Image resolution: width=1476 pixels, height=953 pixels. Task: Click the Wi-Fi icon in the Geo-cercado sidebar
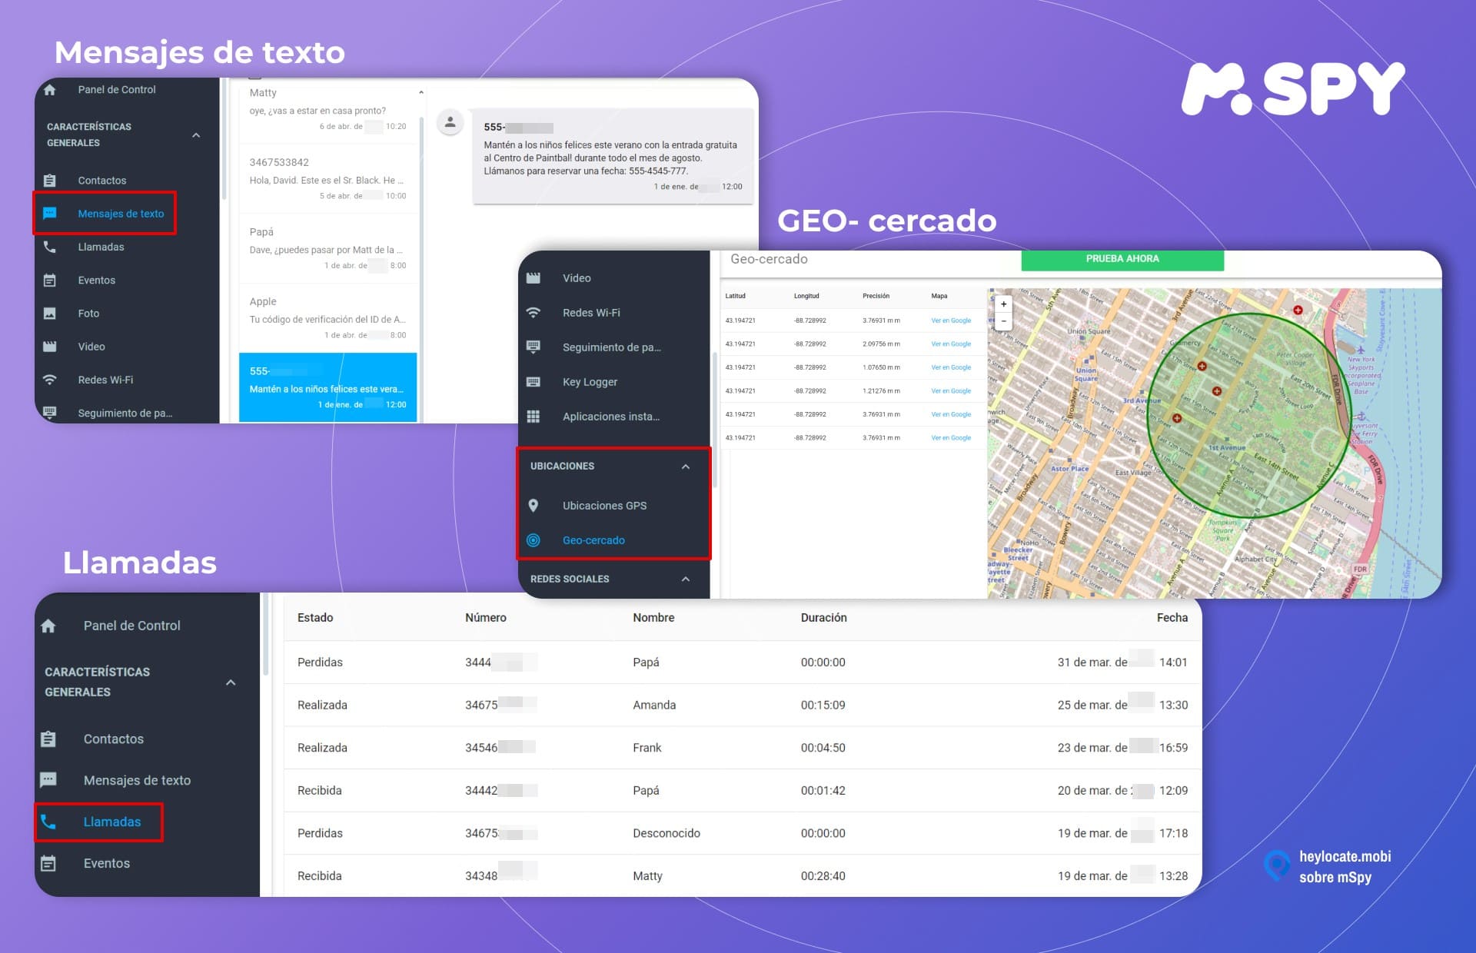tap(534, 313)
